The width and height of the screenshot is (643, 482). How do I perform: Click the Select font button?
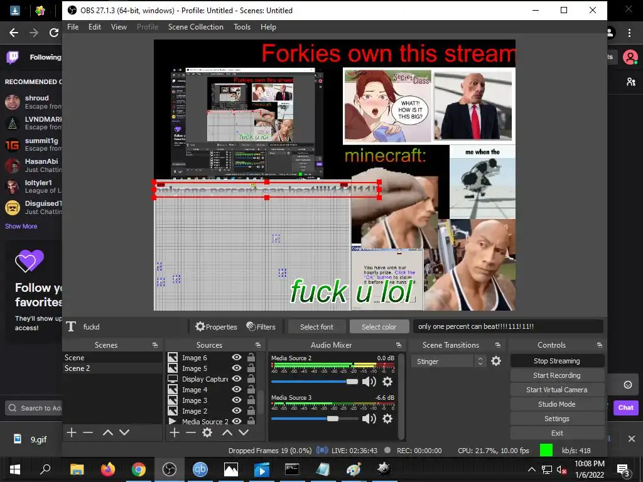click(x=316, y=326)
